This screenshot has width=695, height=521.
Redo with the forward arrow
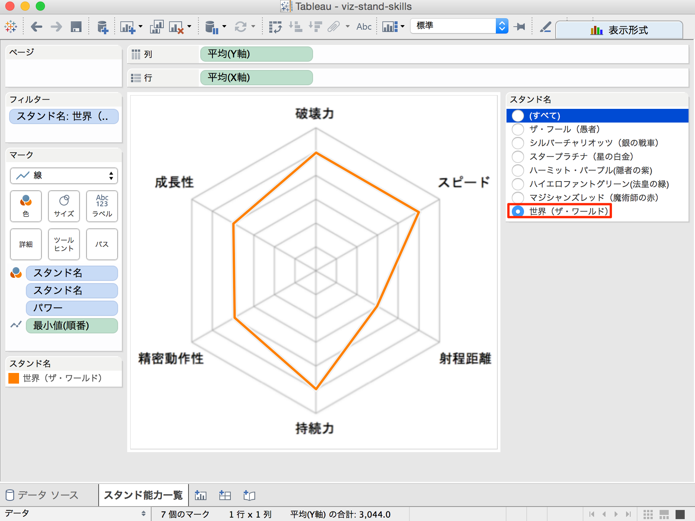[x=56, y=27]
